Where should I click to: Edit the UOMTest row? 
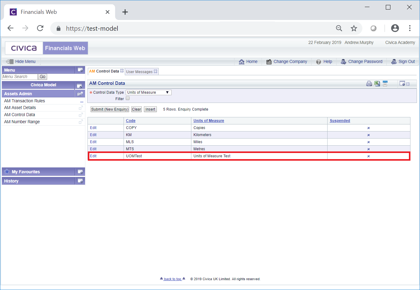pyautogui.click(x=93, y=156)
